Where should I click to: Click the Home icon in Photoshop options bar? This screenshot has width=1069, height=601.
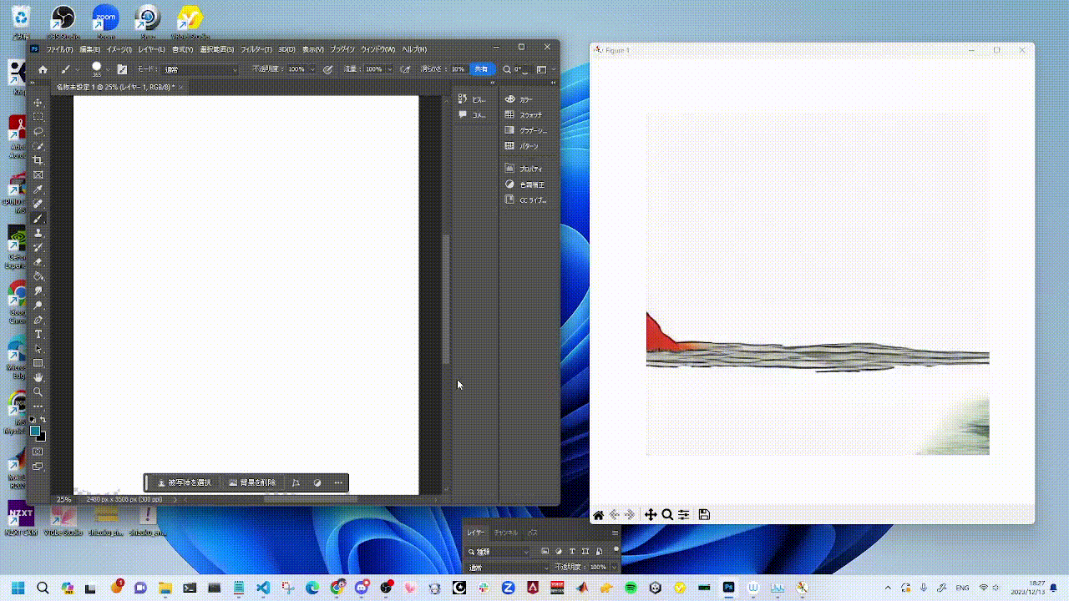click(x=43, y=69)
